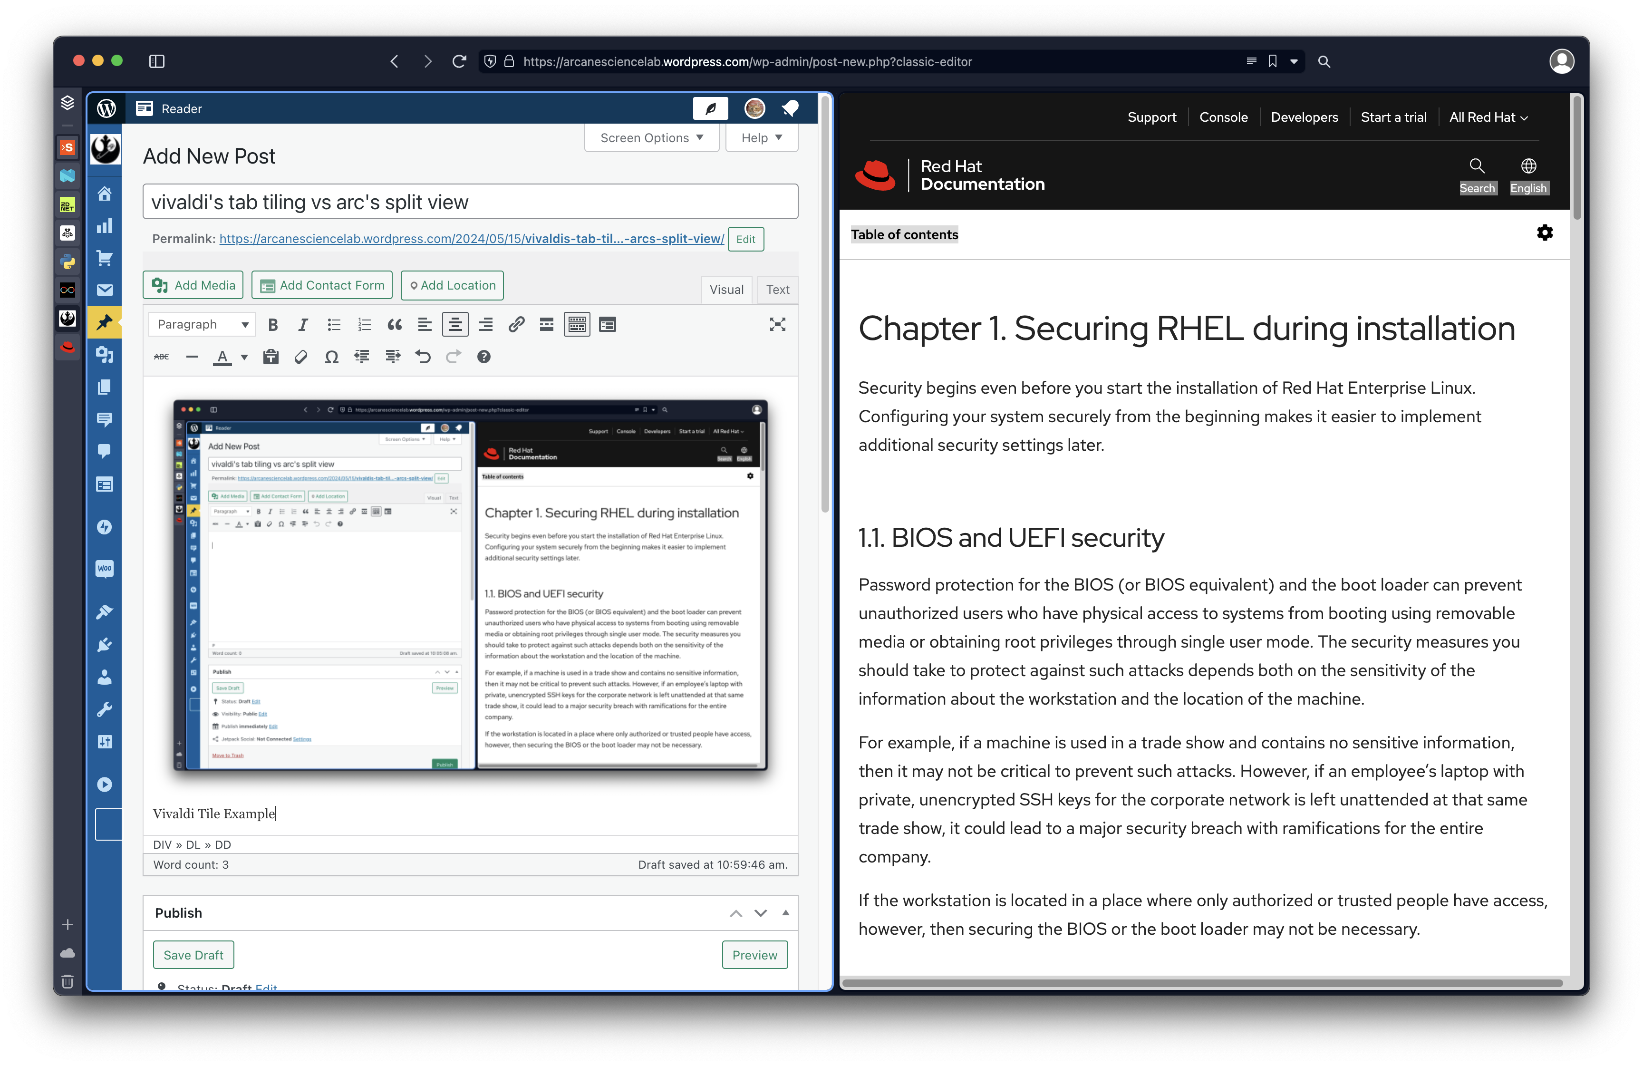Align text right
Image resolution: width=1643 pixels, height=1066 pixels.
click(485, 324)
